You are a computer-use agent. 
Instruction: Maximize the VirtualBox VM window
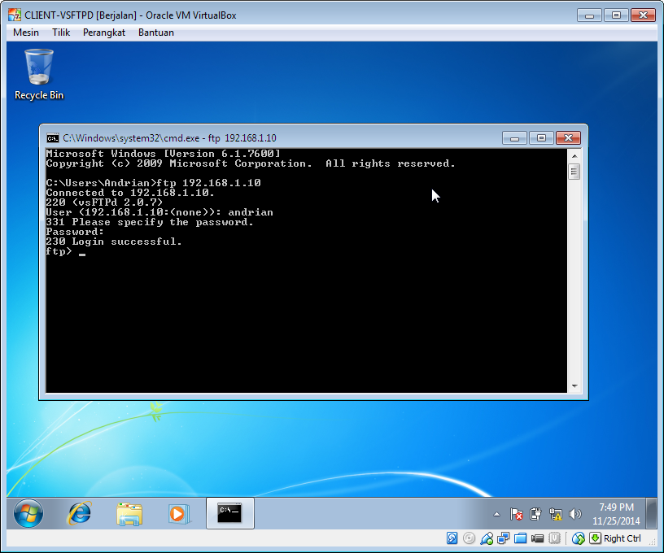(x=616, y=15)
